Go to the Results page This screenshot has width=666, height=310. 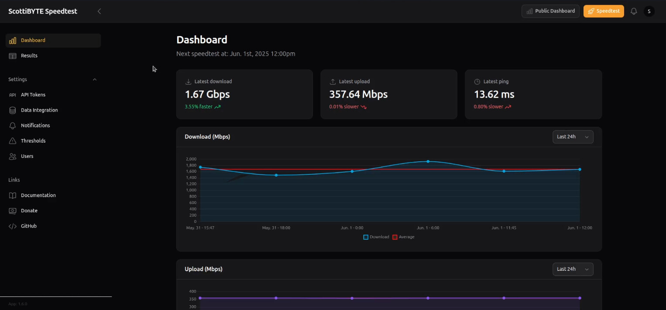(x=53, y=56)
